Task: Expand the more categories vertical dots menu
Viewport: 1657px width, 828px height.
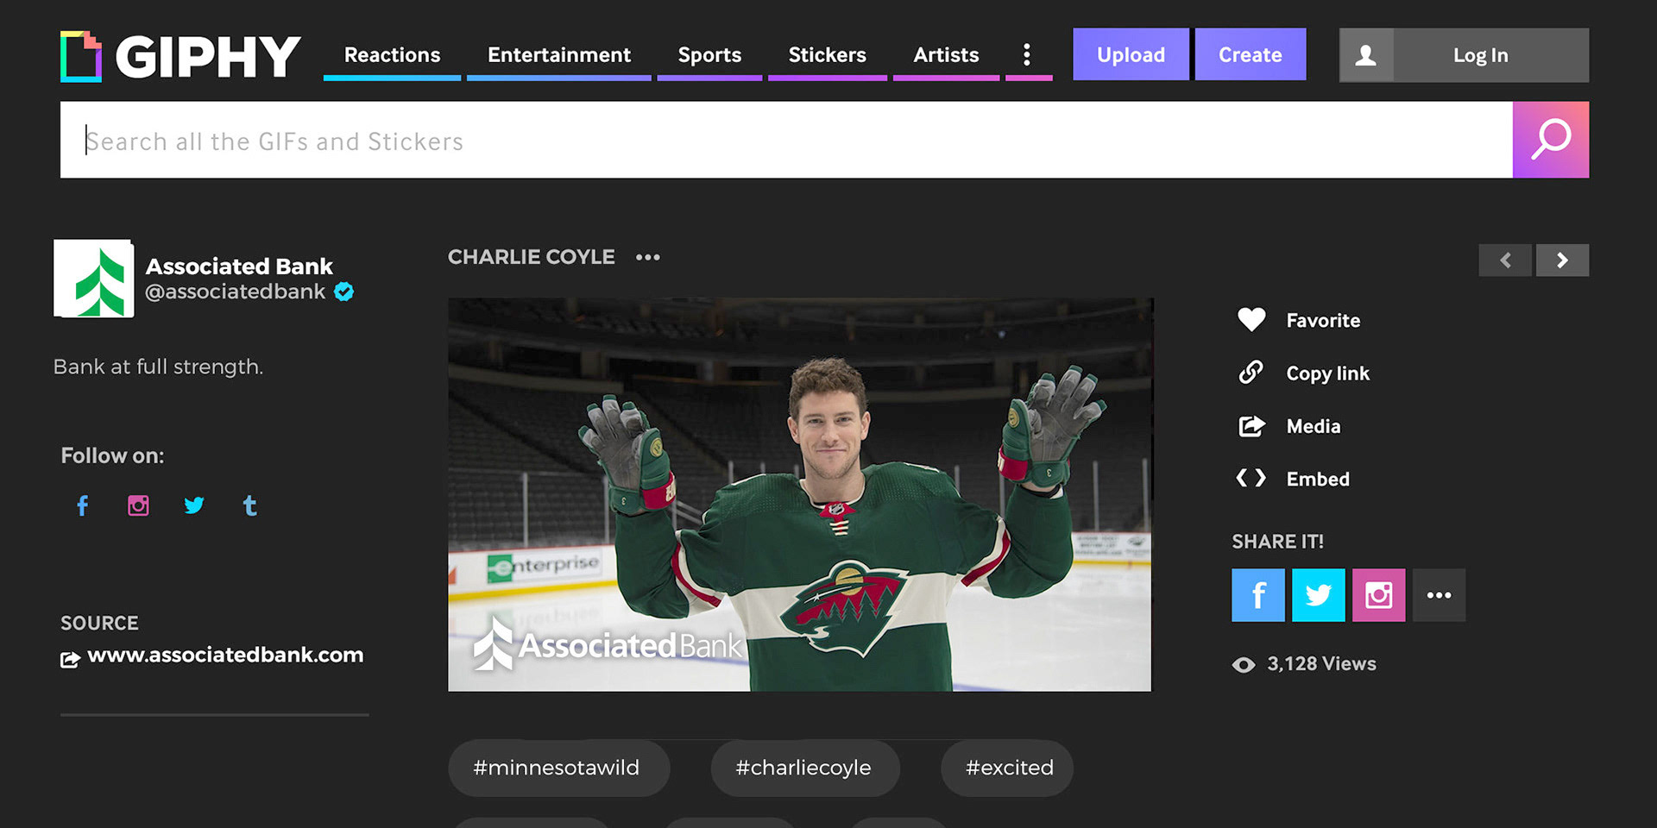Action: click(x=1027, y=55)
